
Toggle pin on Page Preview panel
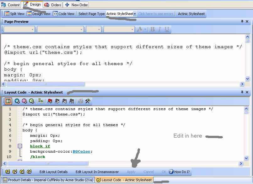(x=242, y=22)
